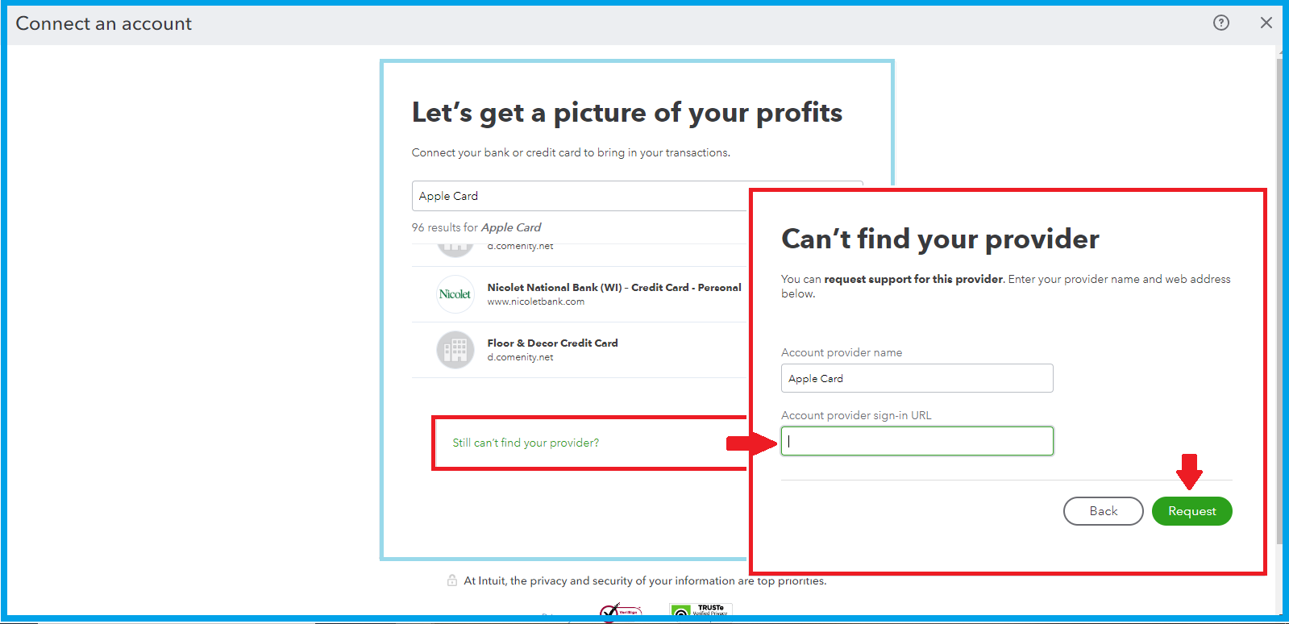Click the Back button
Viewport: 1289px width, 624px height.
[1103, 511]
